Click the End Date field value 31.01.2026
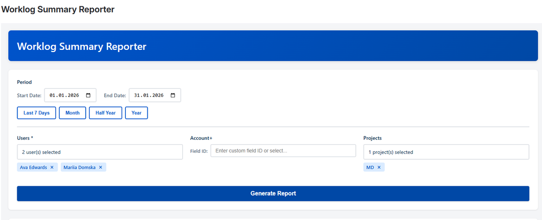 (149, 95)
